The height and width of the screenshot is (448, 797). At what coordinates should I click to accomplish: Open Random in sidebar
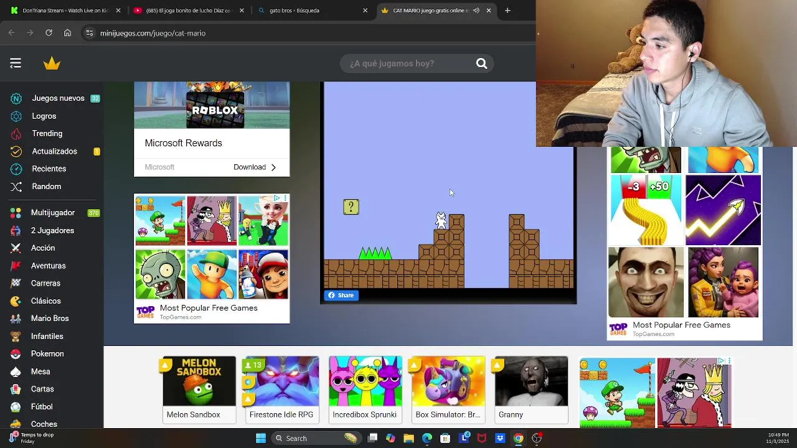pos(46,187)
